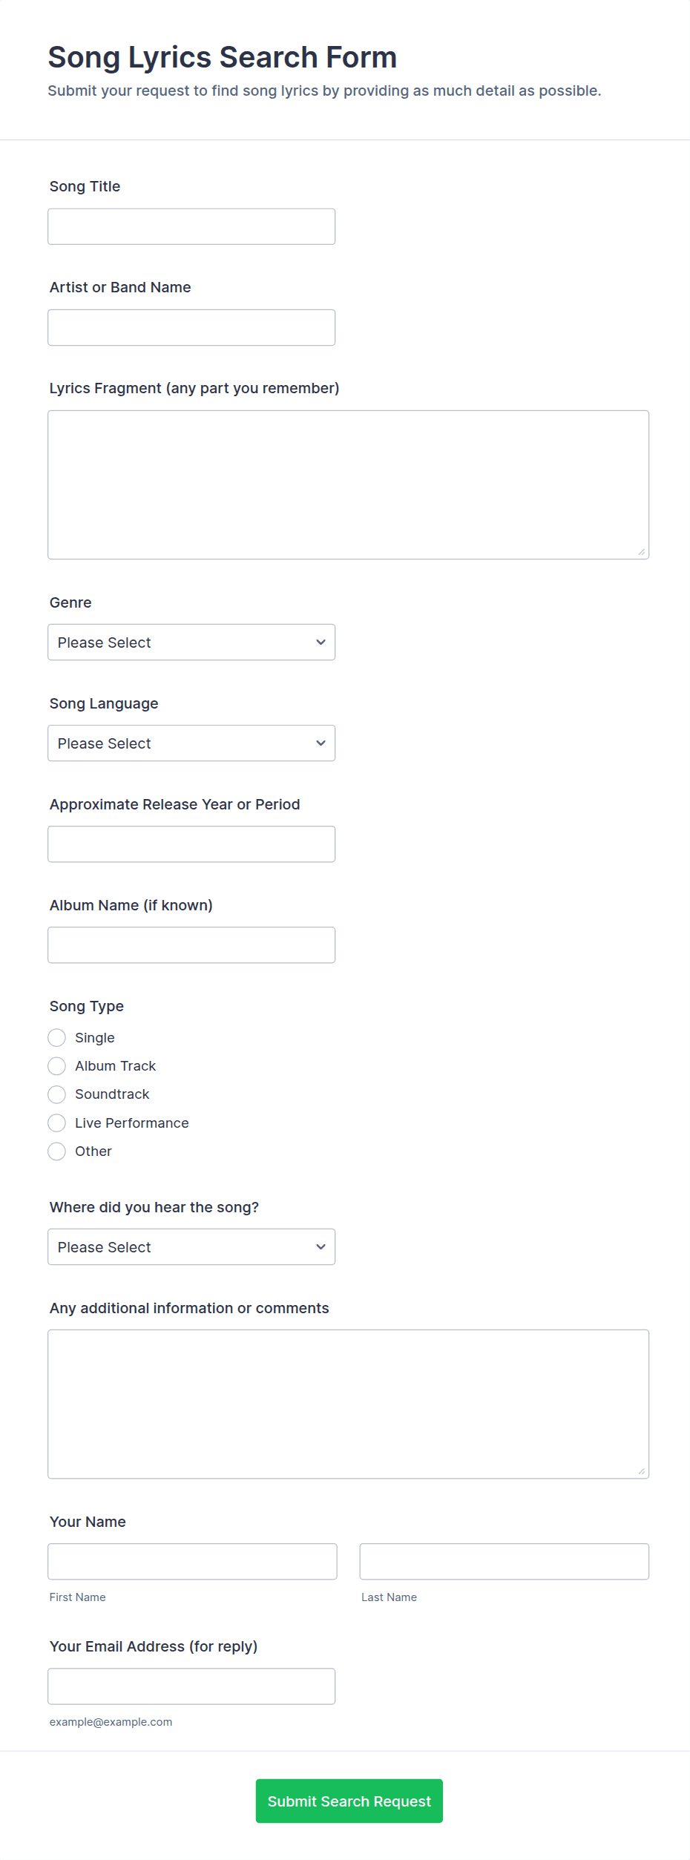This screenshot has width=690, height=1860.
Task: Focus the Your Email Address field
Action: pos(191,1686)
